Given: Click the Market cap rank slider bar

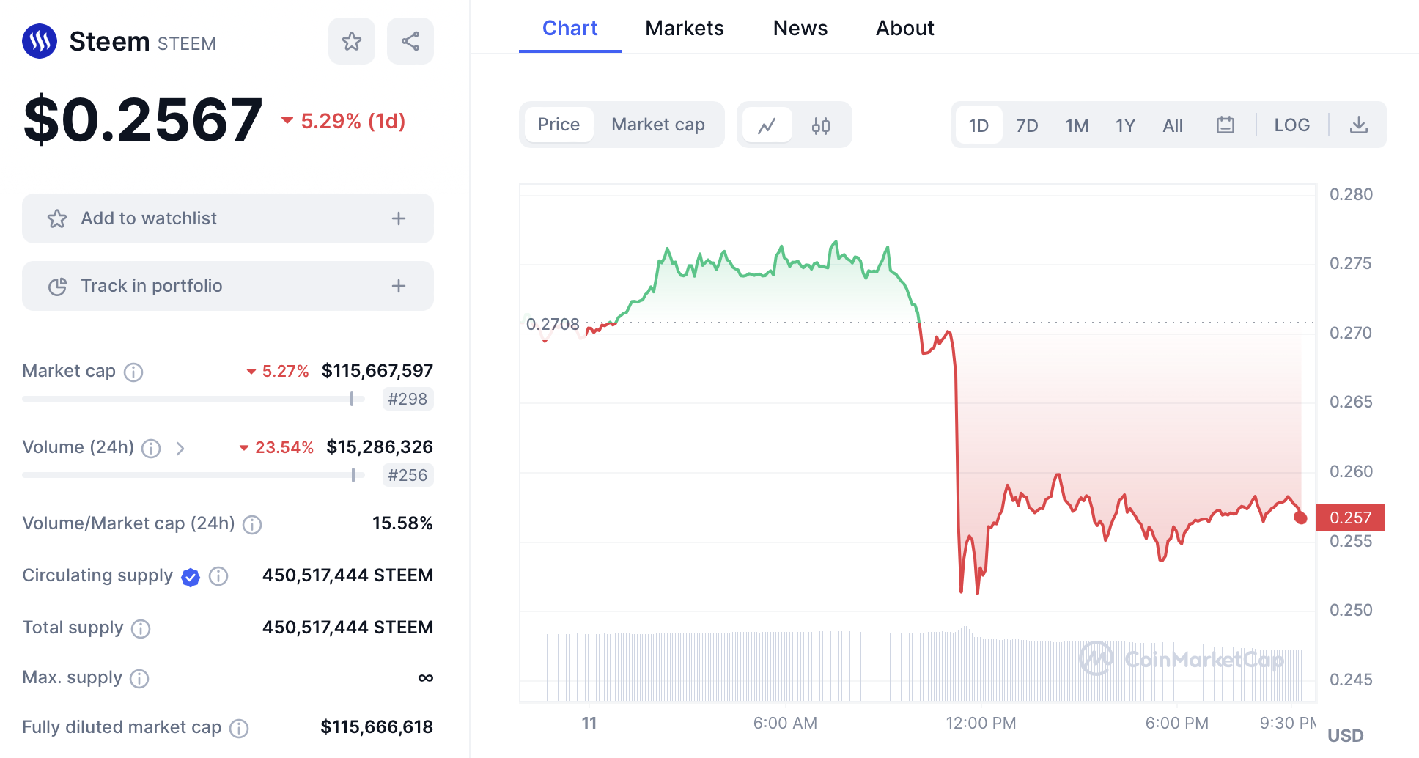Looking at the screenshot, I should (193, 399).
